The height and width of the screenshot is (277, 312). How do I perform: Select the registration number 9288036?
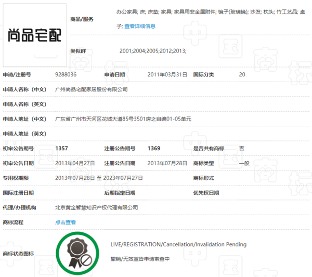pos(66,74)
